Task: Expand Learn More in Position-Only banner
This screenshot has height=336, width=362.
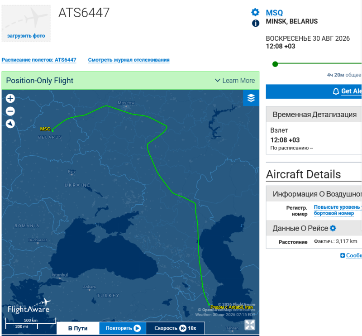Action: 235,81
